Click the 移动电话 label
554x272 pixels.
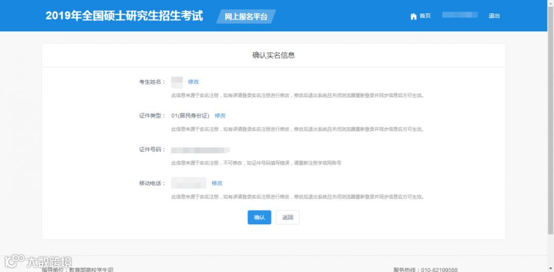point(152,183)
